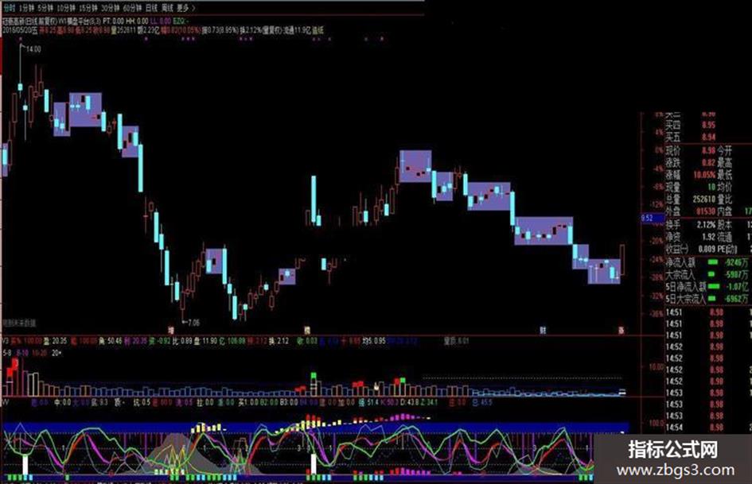
Task: Expand the 更多 periods menu
Action: point(185,8)
